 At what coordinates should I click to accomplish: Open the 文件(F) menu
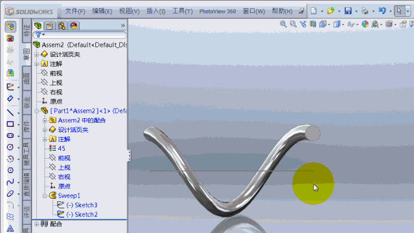75,12
